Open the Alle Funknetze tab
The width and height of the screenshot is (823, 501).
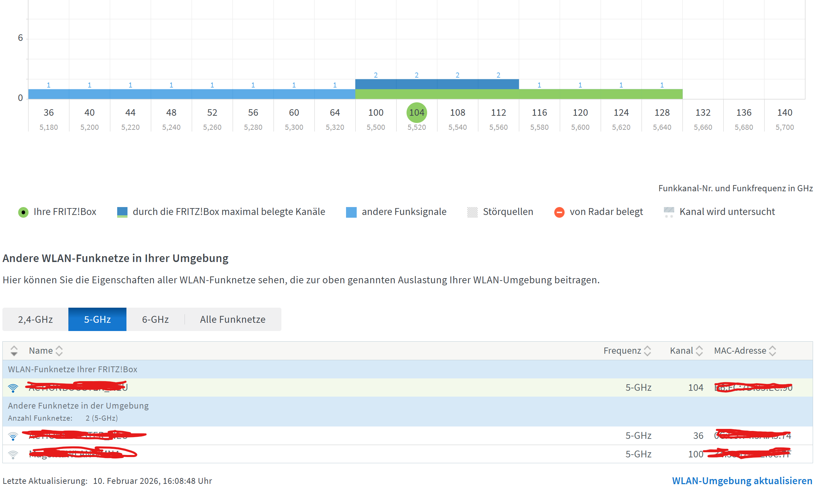[x=233, y=319]
